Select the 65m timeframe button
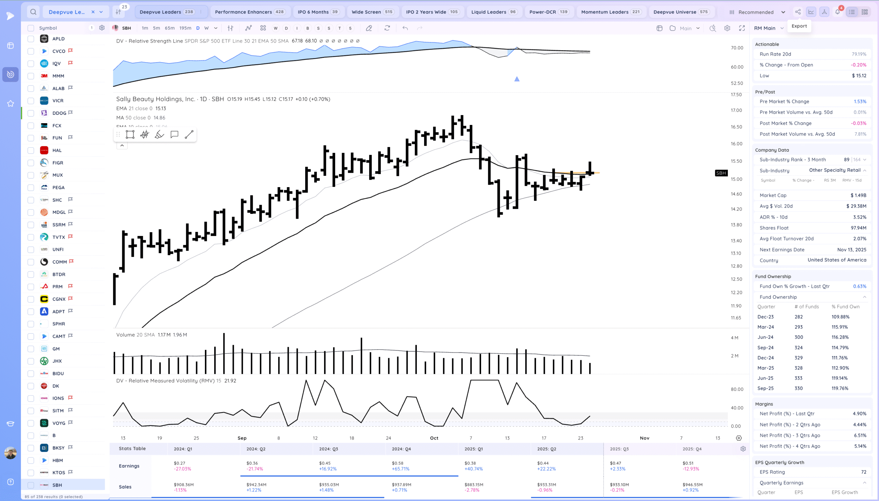This screenshot has height=501, width=879. point(169,28)
